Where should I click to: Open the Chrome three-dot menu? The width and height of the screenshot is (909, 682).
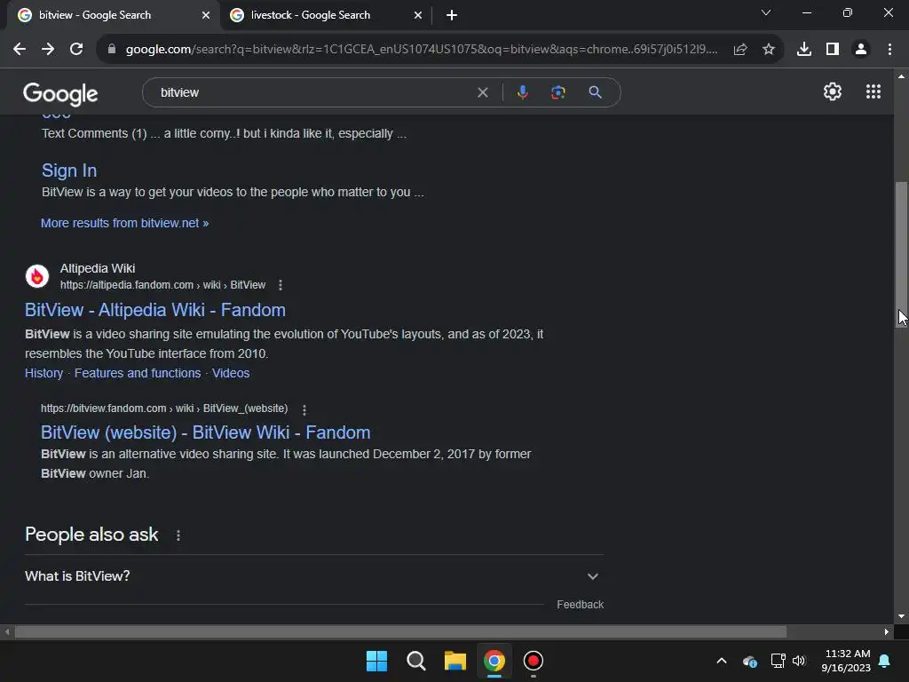(x=889, y=50)
